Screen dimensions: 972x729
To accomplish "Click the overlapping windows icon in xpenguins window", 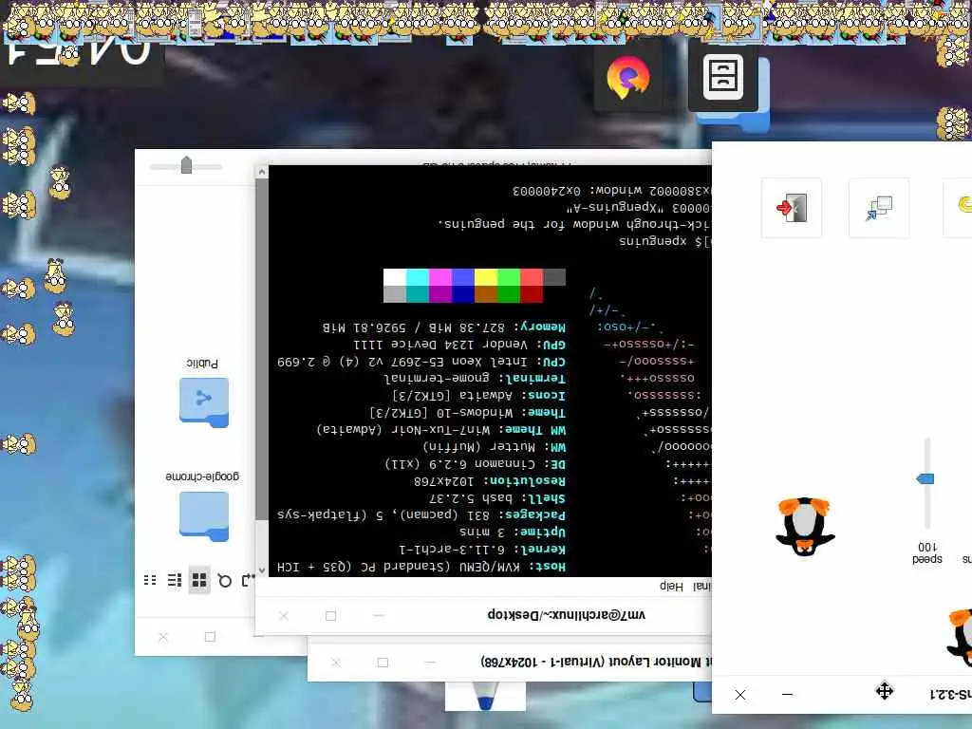I will tap(879, 208).
